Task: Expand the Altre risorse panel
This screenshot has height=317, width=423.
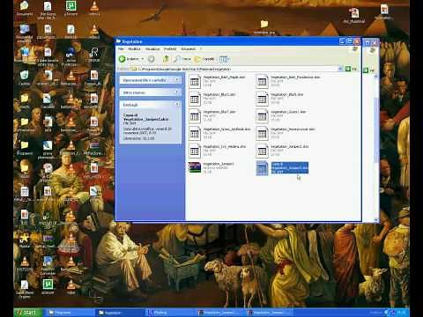Action: point(177,92)
